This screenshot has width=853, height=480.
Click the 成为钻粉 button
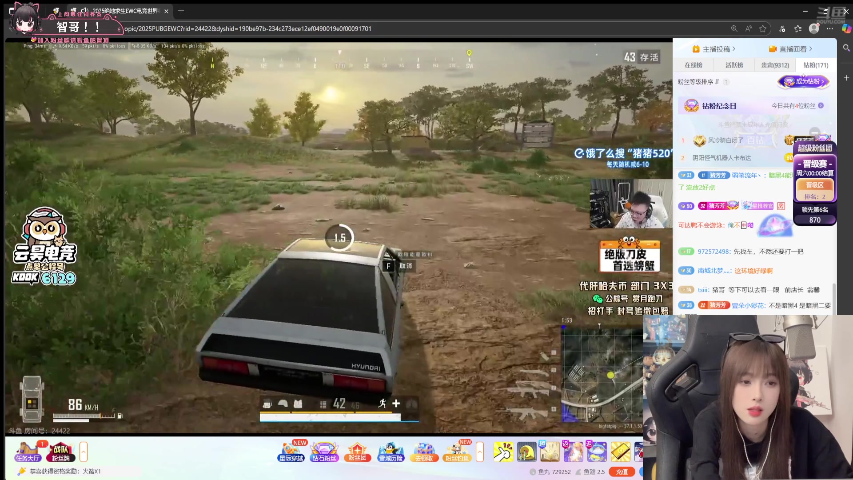pos(804,81)
